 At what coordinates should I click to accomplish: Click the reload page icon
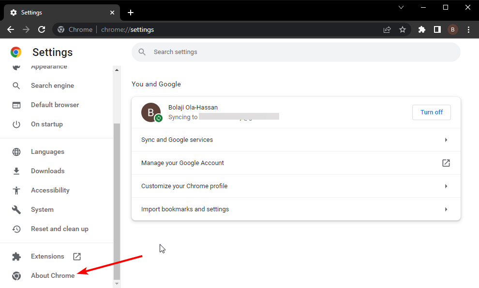click(42, 29)
